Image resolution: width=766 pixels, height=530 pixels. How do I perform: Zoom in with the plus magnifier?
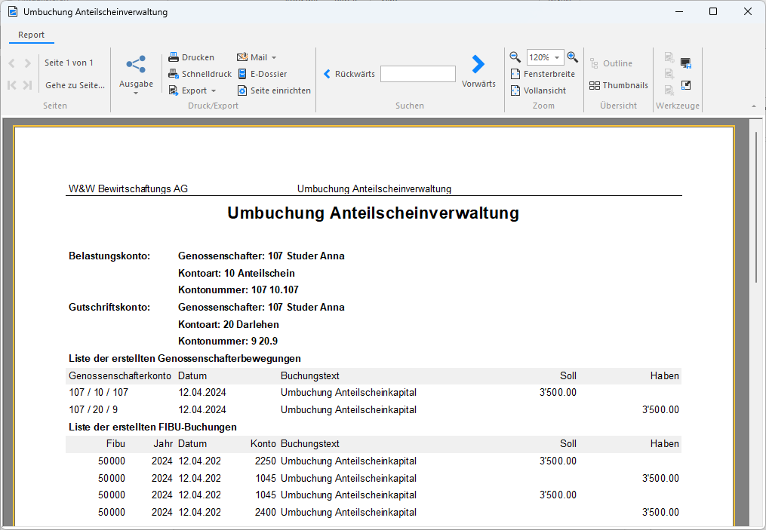point(573,57)
